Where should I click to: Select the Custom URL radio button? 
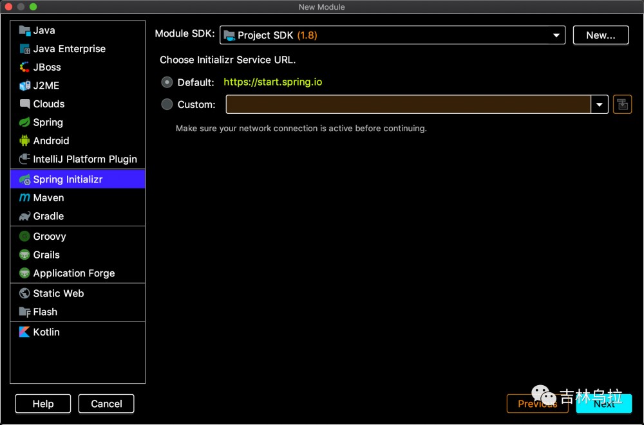tap(167, 104)
